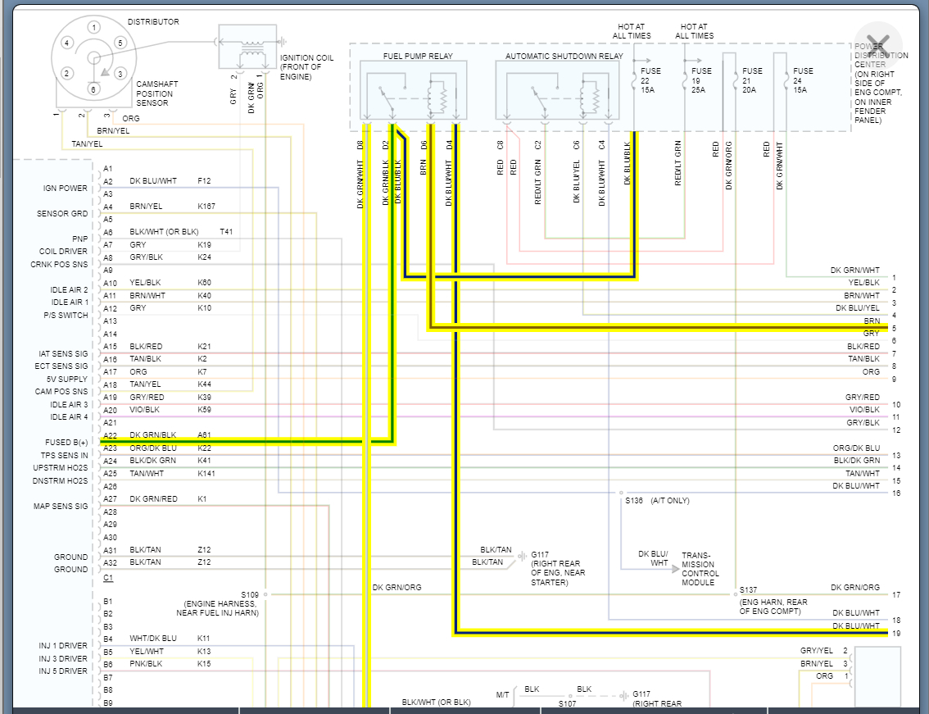Click the Camshaft Position Sensor label

[157, 93]
